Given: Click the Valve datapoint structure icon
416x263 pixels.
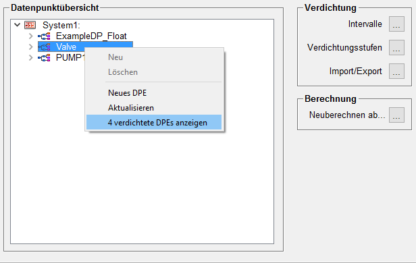Looking at the screenshot, I should [x=44, y=47].
